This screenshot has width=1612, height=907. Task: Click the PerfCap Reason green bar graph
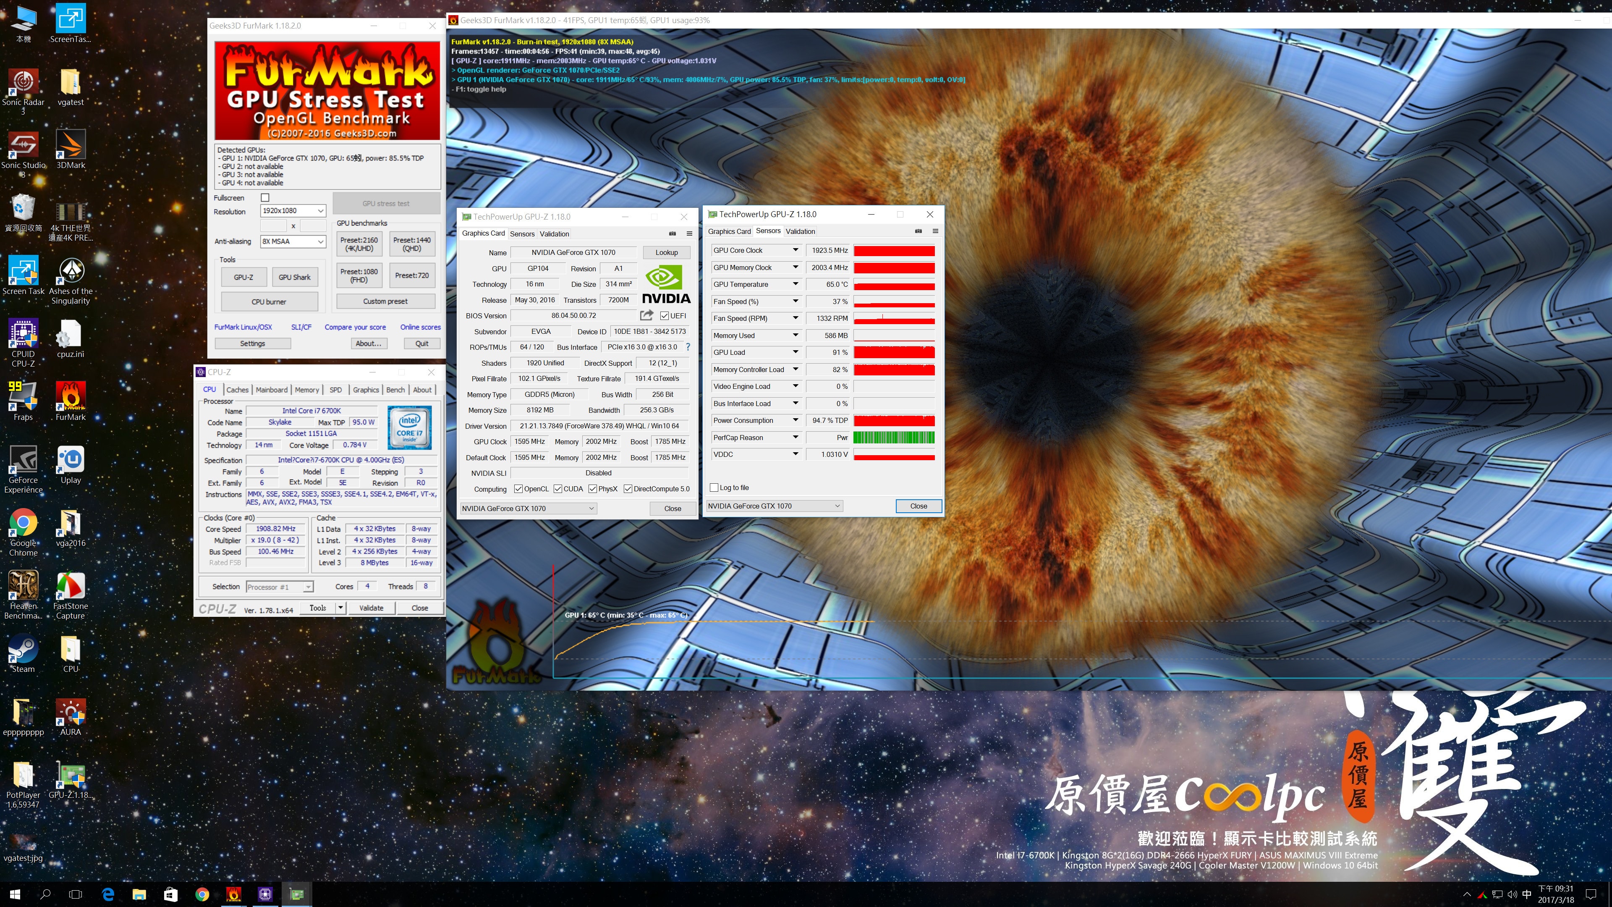894,438
